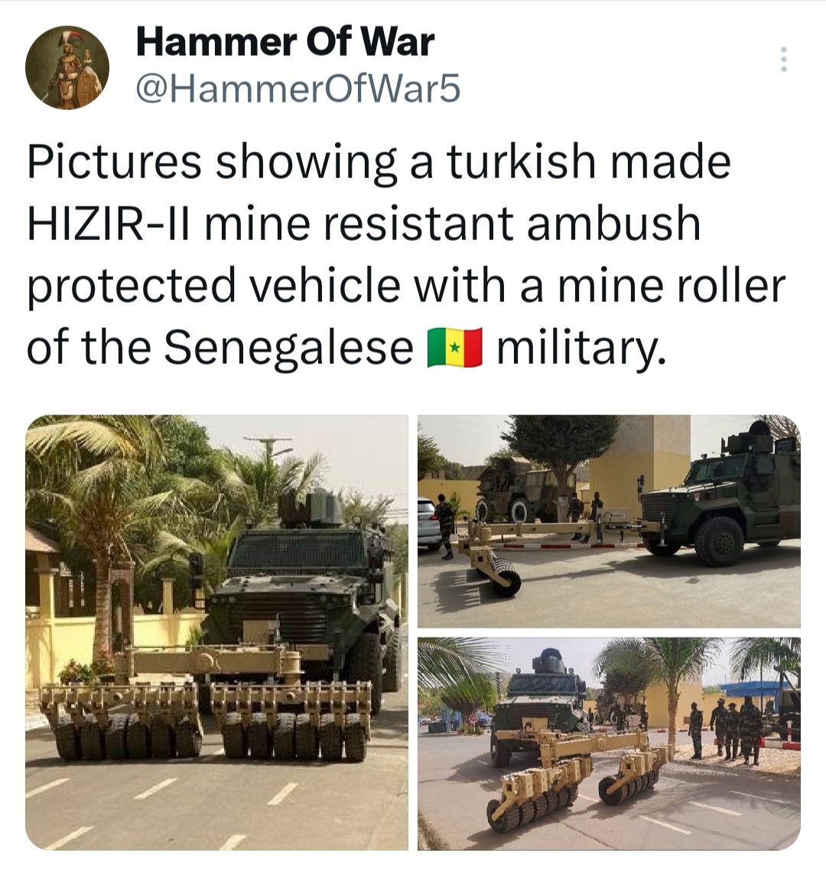
Task: Open the three-dot more options menu
Action: tap(783, 59)
